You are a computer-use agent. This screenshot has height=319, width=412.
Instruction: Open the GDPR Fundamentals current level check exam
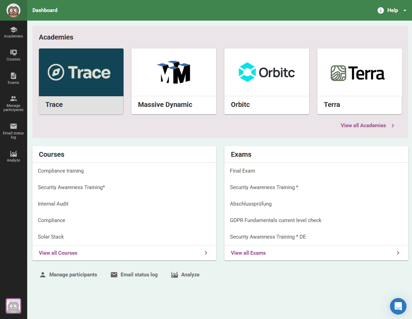pyautogui.click(x=275, y=220)
